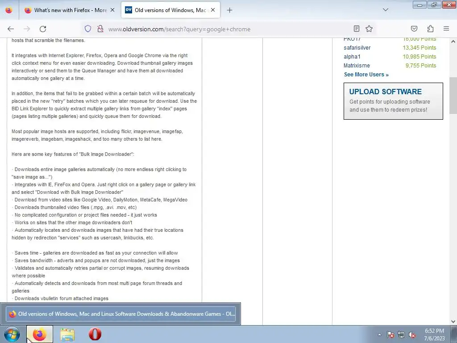
Task: Click line "Downloads thumbnailed video files"
Action: coord(75,207)
